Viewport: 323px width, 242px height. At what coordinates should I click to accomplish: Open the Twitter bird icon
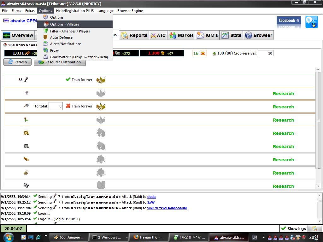[x=311, y=22]
